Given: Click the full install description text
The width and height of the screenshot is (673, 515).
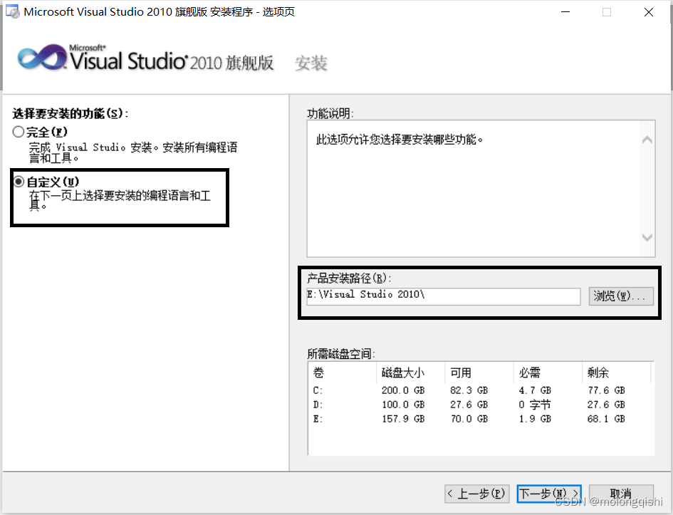Looking at the screenshot, I should [x=133, y=152].
